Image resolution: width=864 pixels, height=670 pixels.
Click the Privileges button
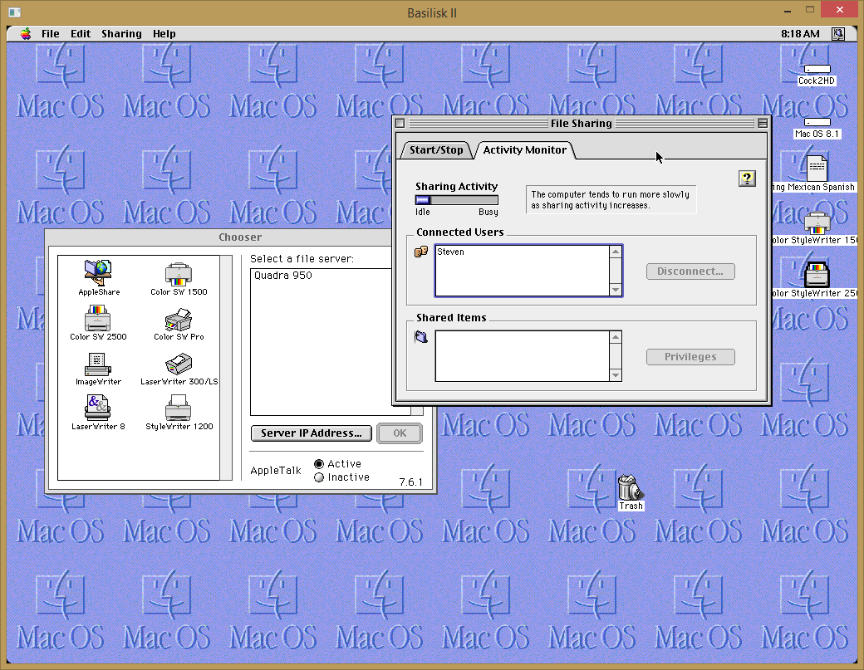[690, 357]
